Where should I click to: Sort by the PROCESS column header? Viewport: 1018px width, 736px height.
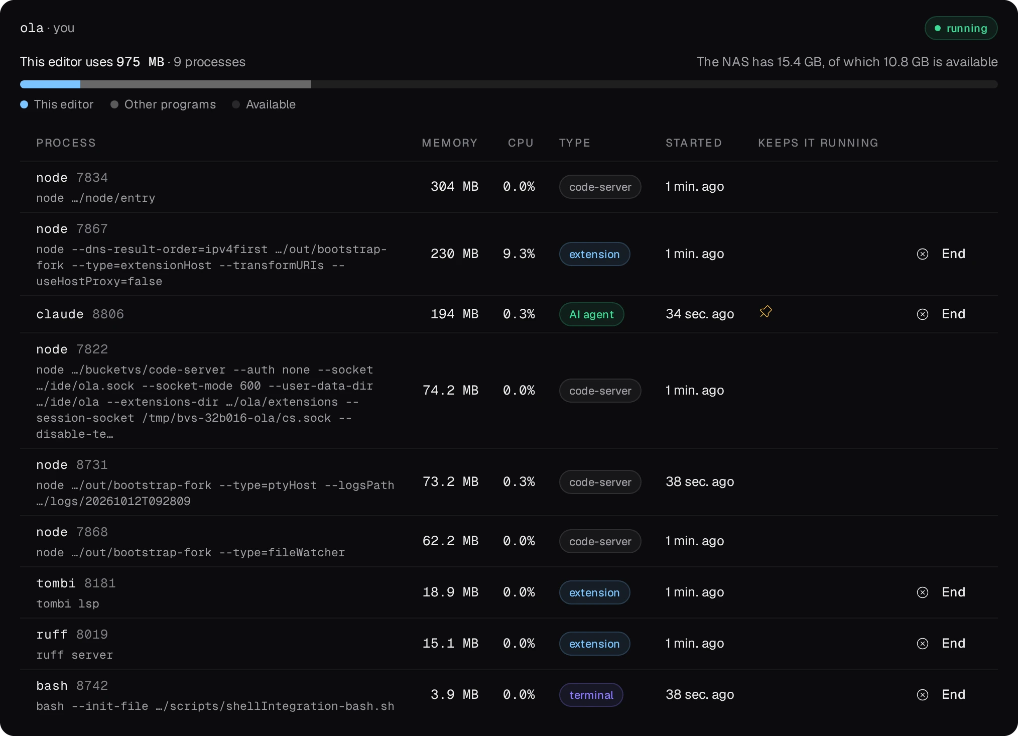click(66, 143)
